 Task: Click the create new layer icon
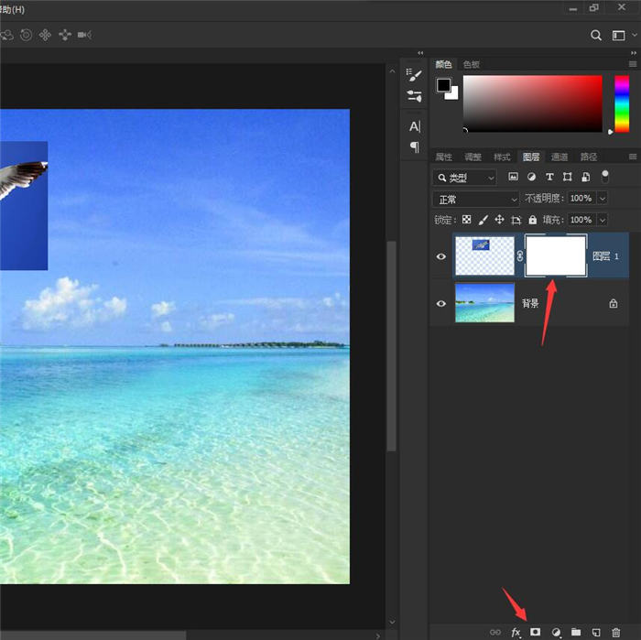596,632
